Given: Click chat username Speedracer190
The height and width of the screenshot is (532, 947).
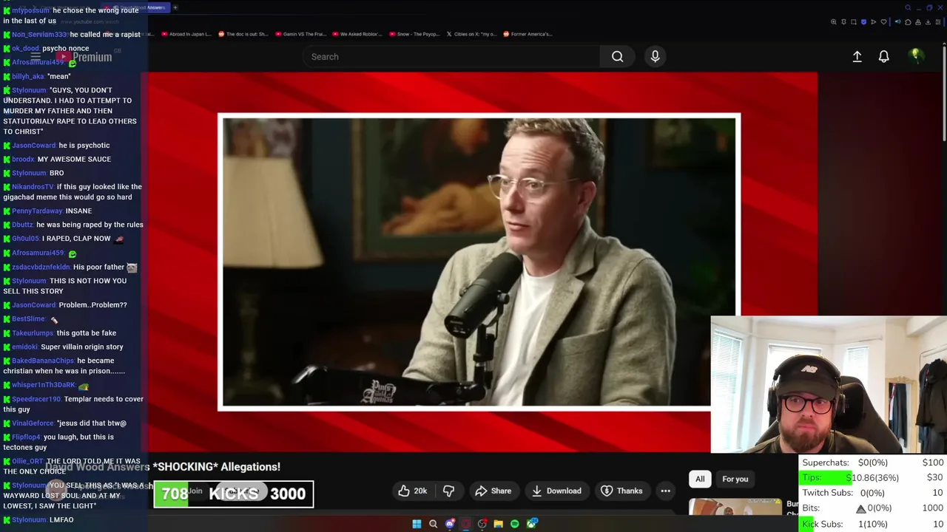Looking at the screenshot, I should tap(36, 400).
